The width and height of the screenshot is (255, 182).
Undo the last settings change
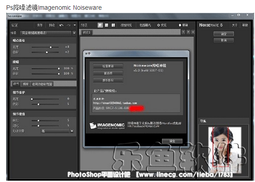pos(61,25)
